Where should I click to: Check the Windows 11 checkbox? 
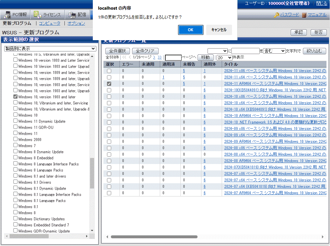(15, 133)
